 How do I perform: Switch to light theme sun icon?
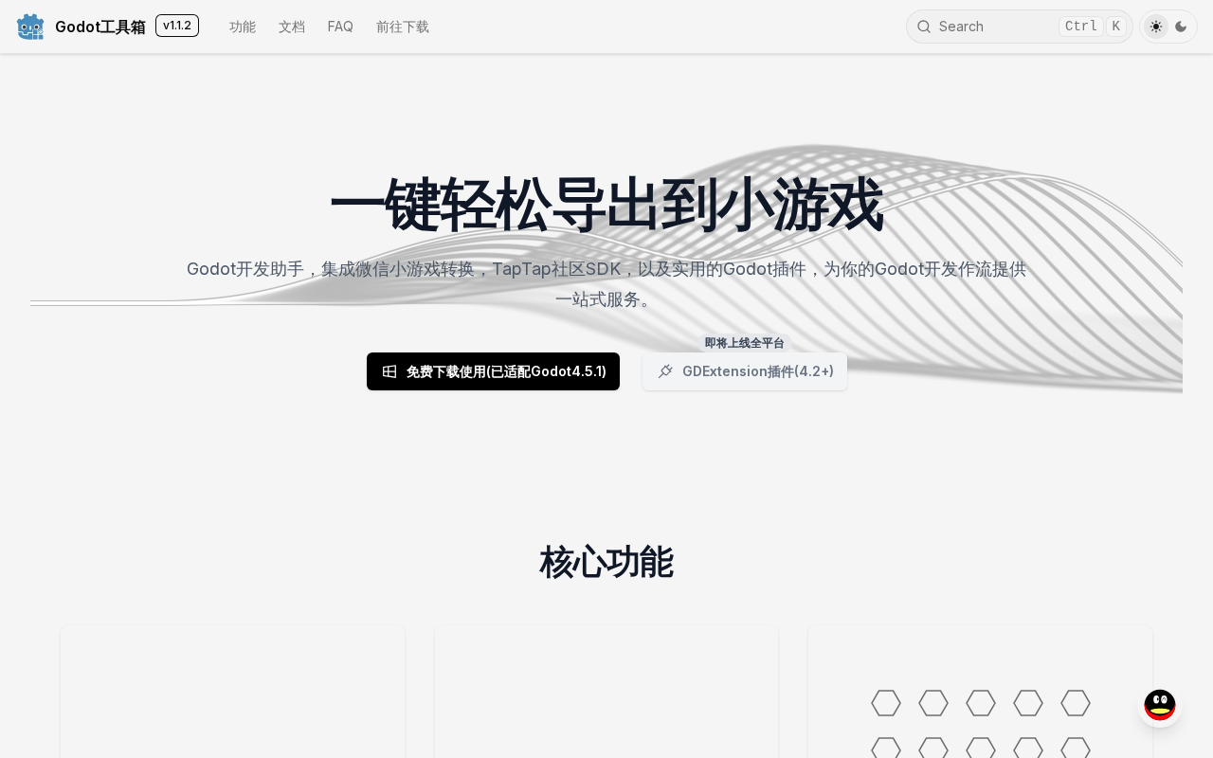(x=1156, y=27)
